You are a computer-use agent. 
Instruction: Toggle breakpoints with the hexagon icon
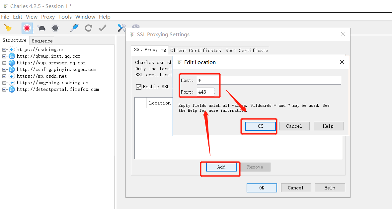pos(55,28)
